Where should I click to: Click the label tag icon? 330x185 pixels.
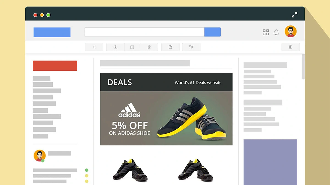click(191, 47)
